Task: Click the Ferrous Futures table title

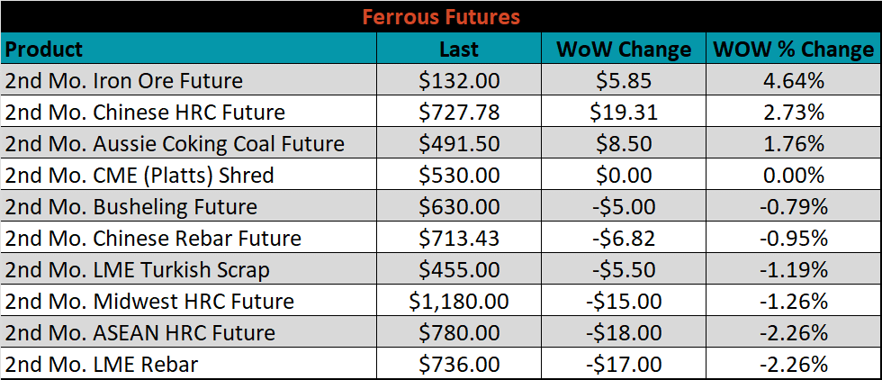Action: click(x=441, y=17)
